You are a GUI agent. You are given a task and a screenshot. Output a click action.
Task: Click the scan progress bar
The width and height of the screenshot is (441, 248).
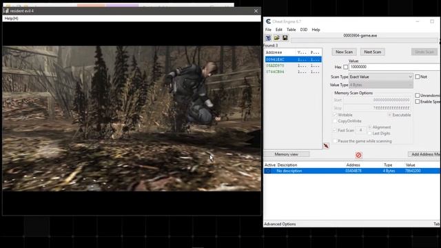click(x=365, y=41)
